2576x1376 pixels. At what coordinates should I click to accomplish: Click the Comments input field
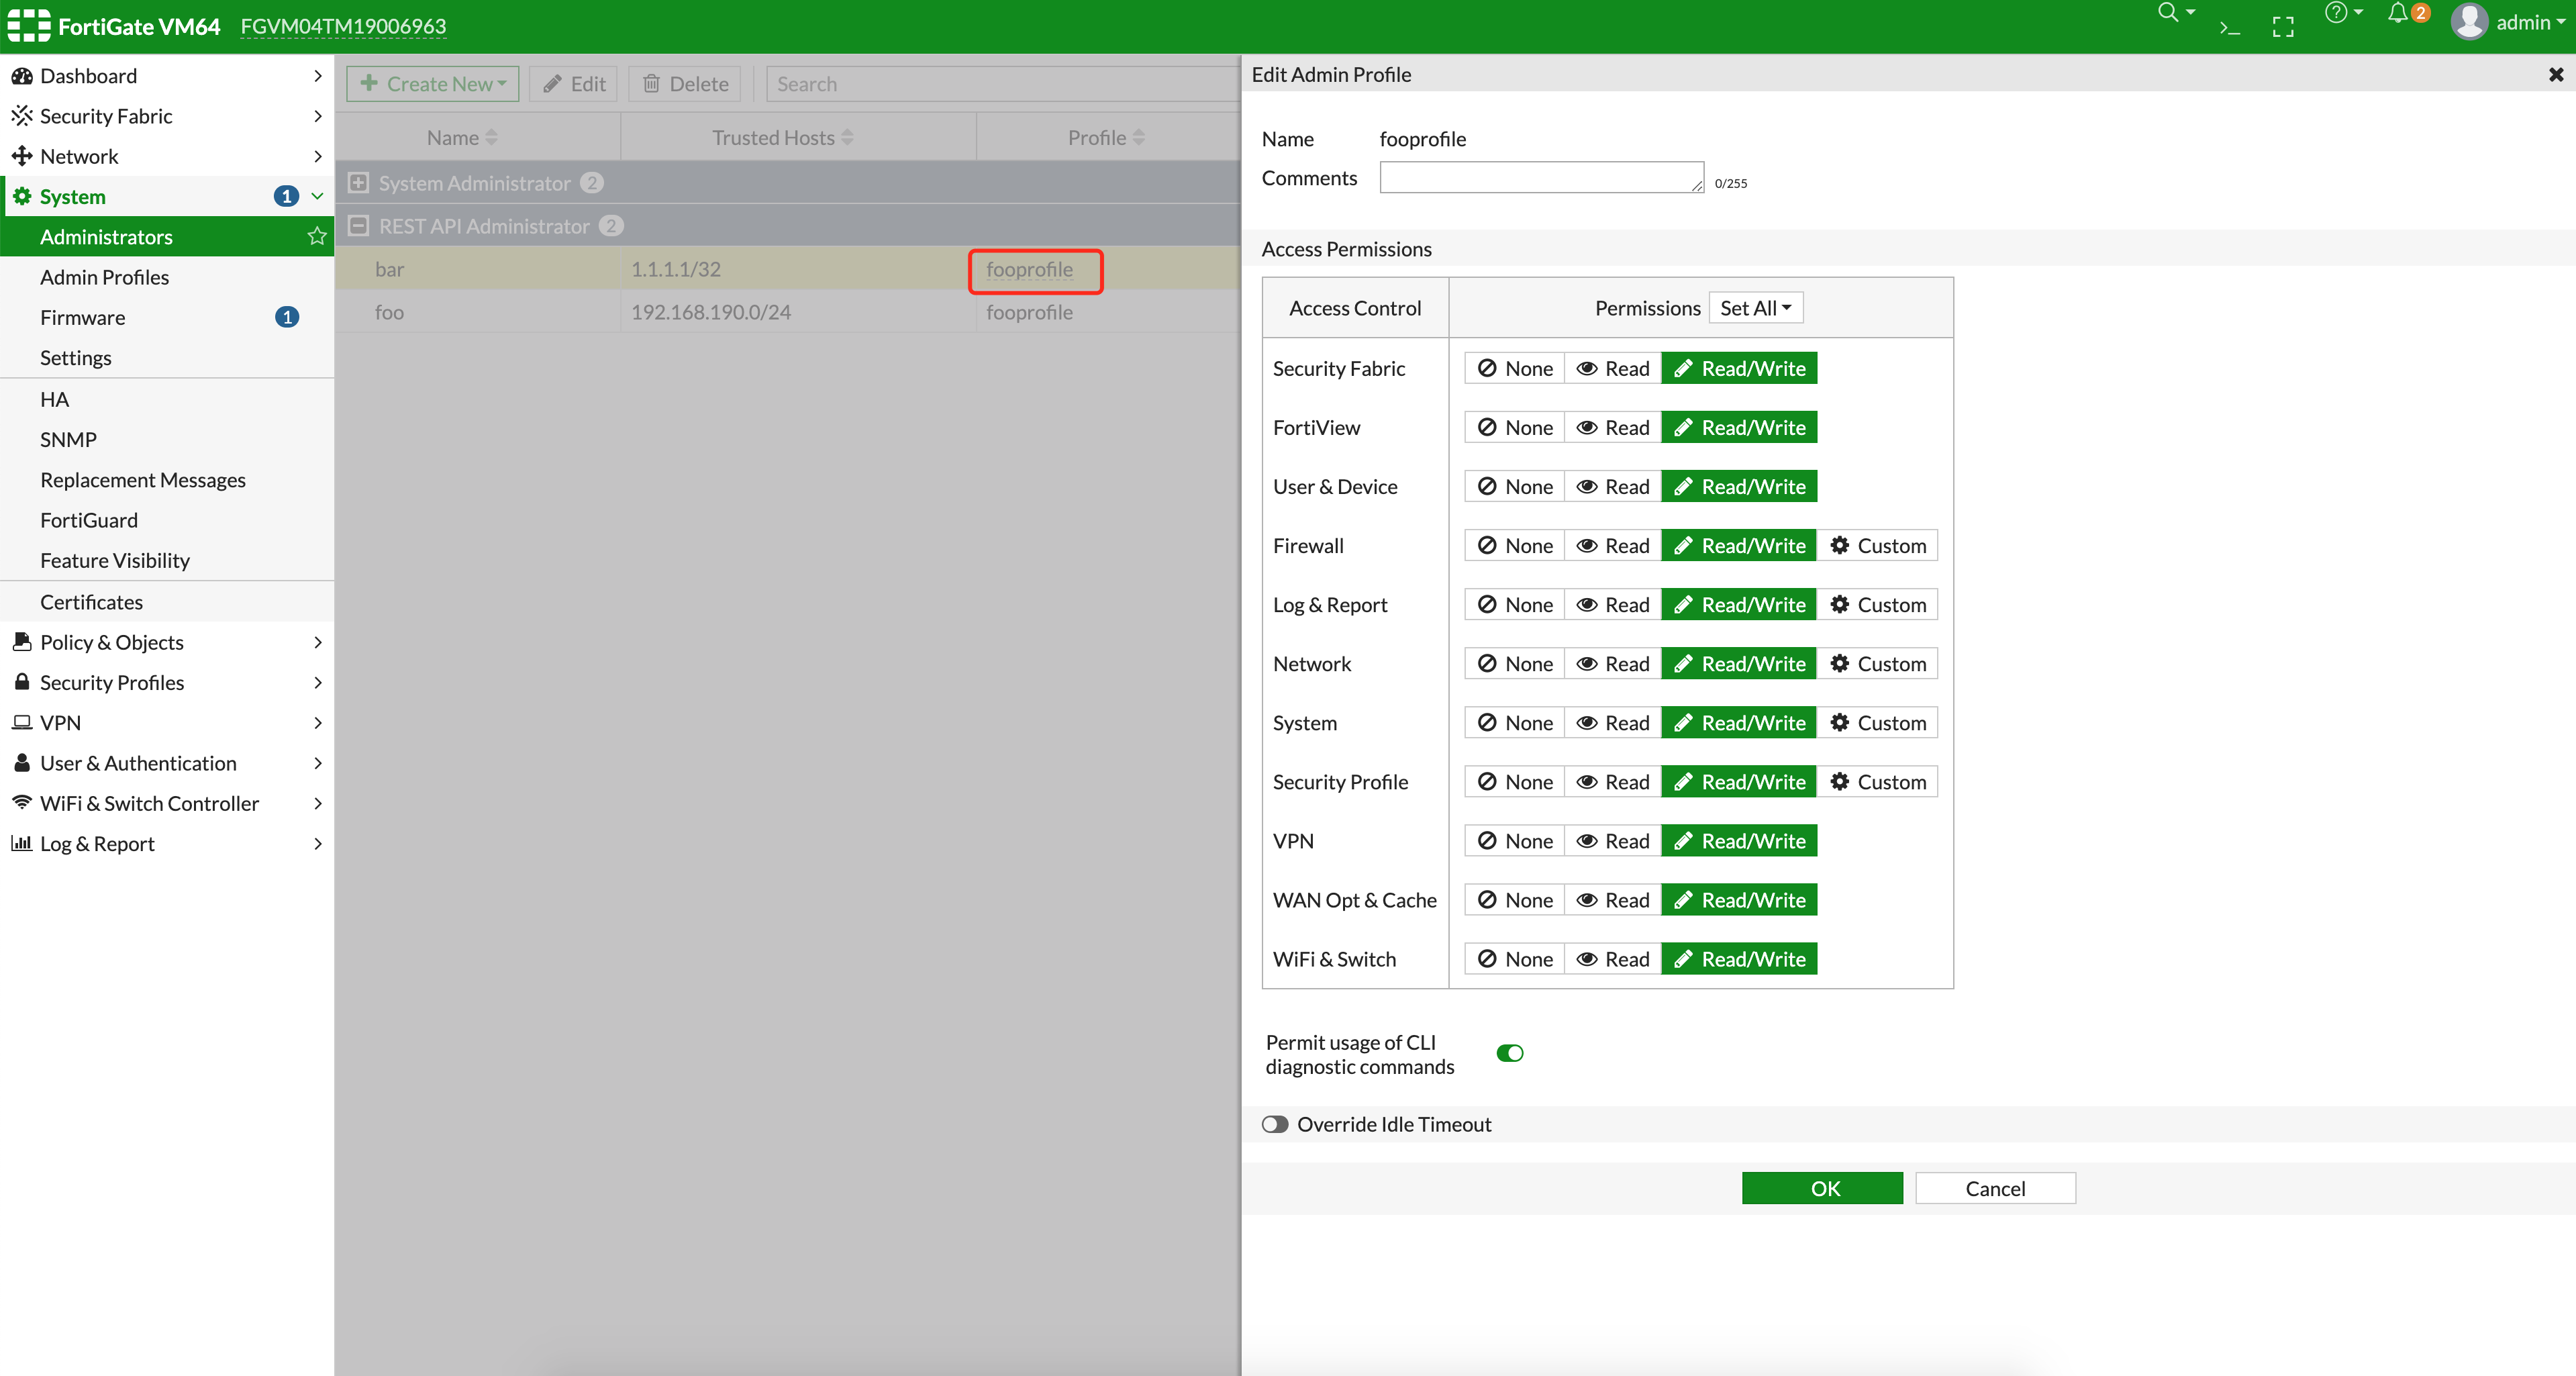(x=1540, y=177)
